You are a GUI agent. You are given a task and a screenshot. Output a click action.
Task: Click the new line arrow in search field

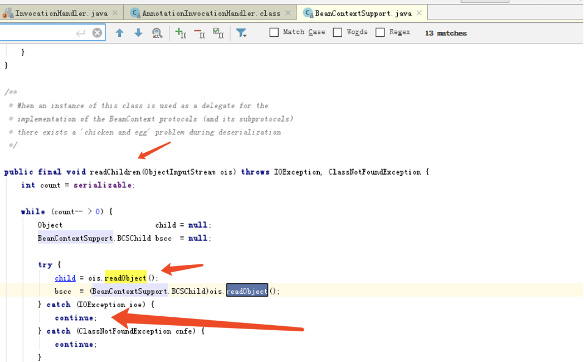coord(80,33)
